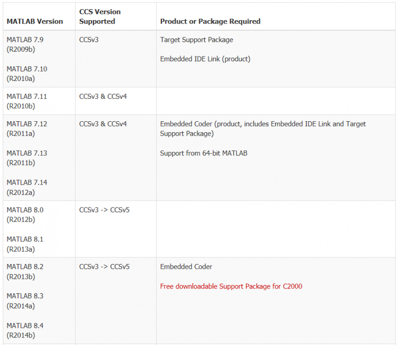
Task: Click the red Free downloadable Support Package link
Action: (x=231, y=287)
